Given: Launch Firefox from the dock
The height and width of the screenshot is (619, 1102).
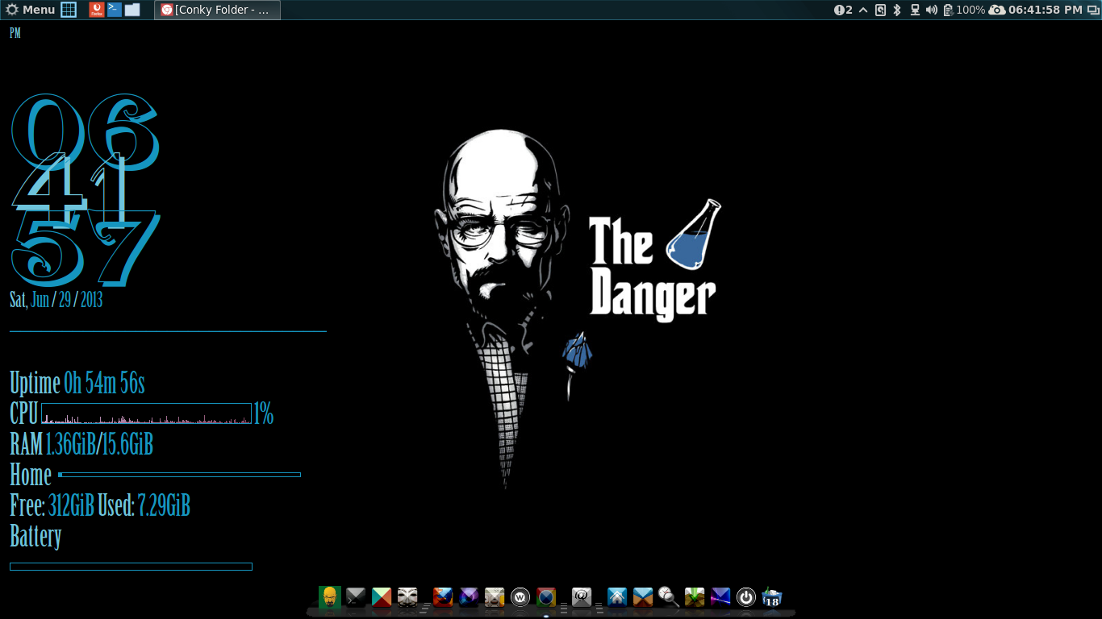Looking at the screenshot, I should pos(443,597).
